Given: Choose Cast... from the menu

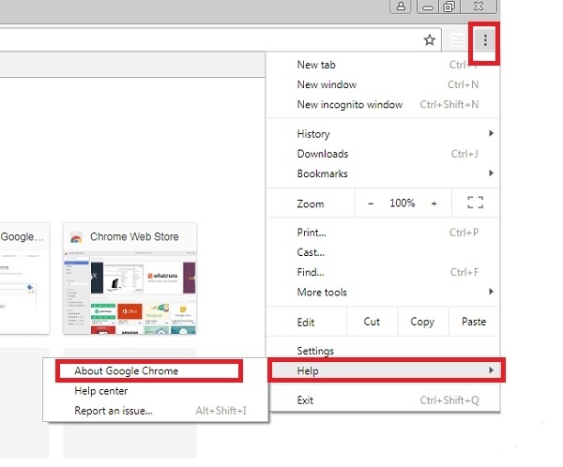Looking at the screenshot, I should point(383,252).
